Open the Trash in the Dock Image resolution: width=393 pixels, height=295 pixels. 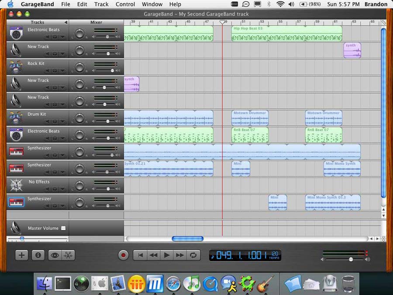(x=348, y=284)
